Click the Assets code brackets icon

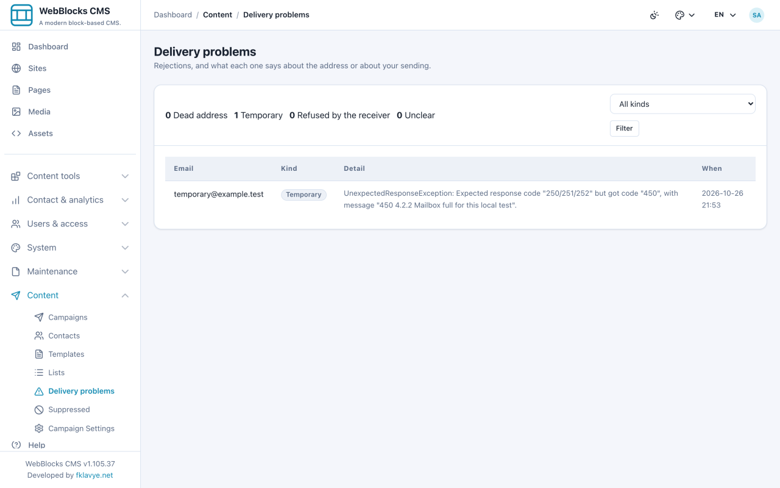click(x=16, y=133)
